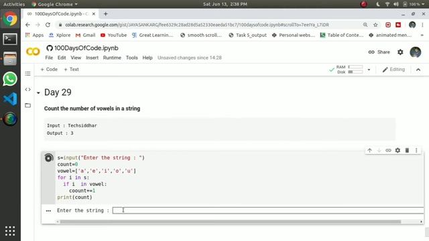
Task: Stop the running code cell
Action: point(48,158)
